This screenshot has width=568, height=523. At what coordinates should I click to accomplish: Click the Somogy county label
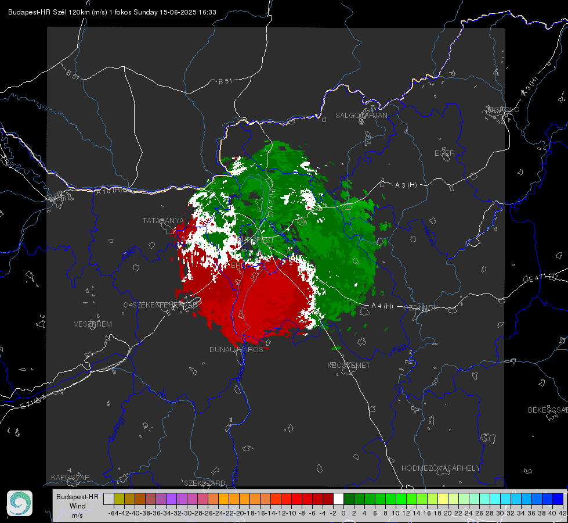pos(116,429)
